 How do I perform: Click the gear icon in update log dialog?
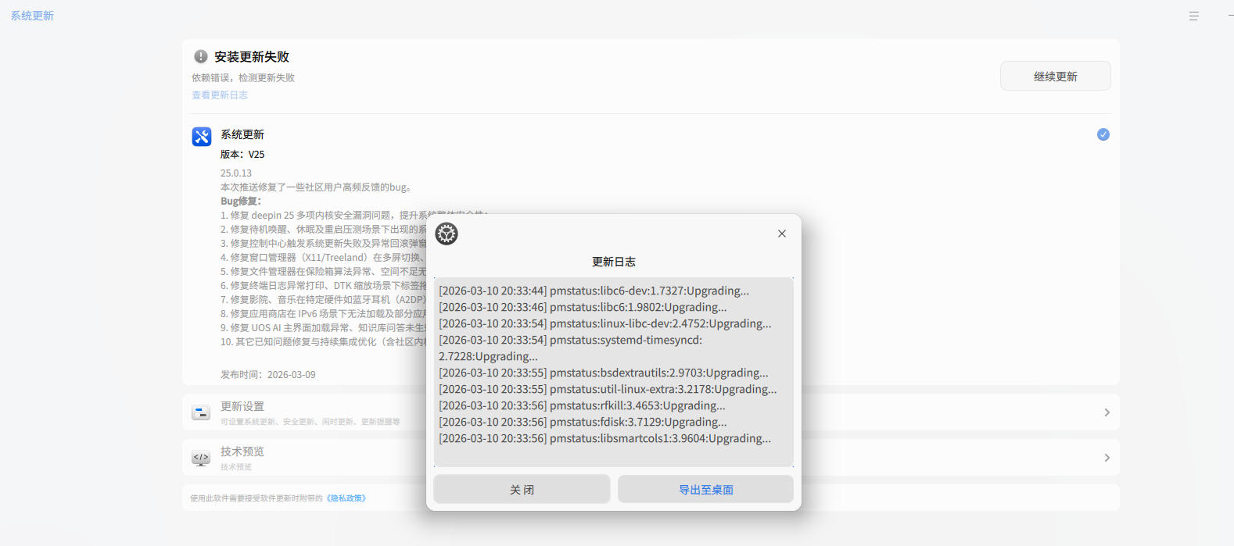point(447,234)
